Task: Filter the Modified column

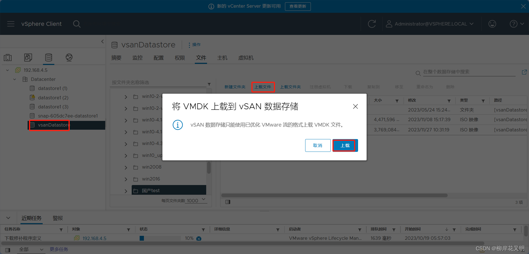Action: (449, 101)
